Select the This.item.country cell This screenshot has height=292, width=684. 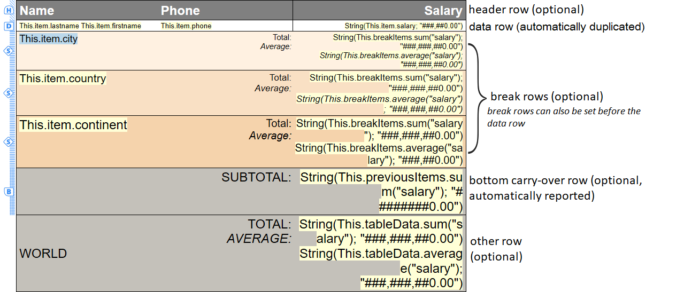[x=63, y=78]
